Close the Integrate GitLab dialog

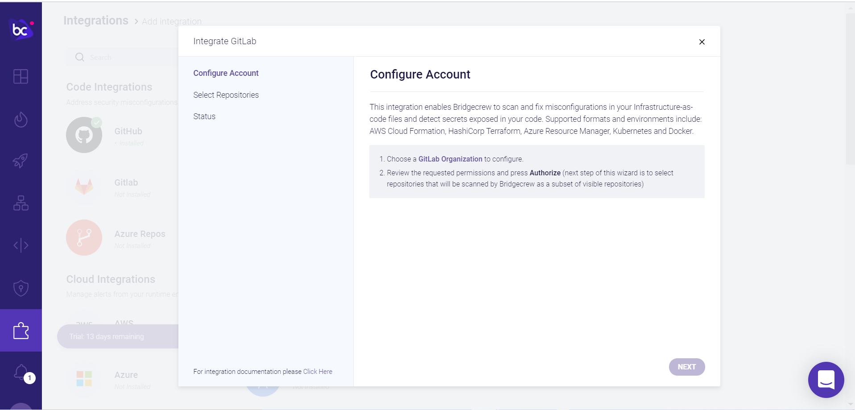[x=702, y=41]
